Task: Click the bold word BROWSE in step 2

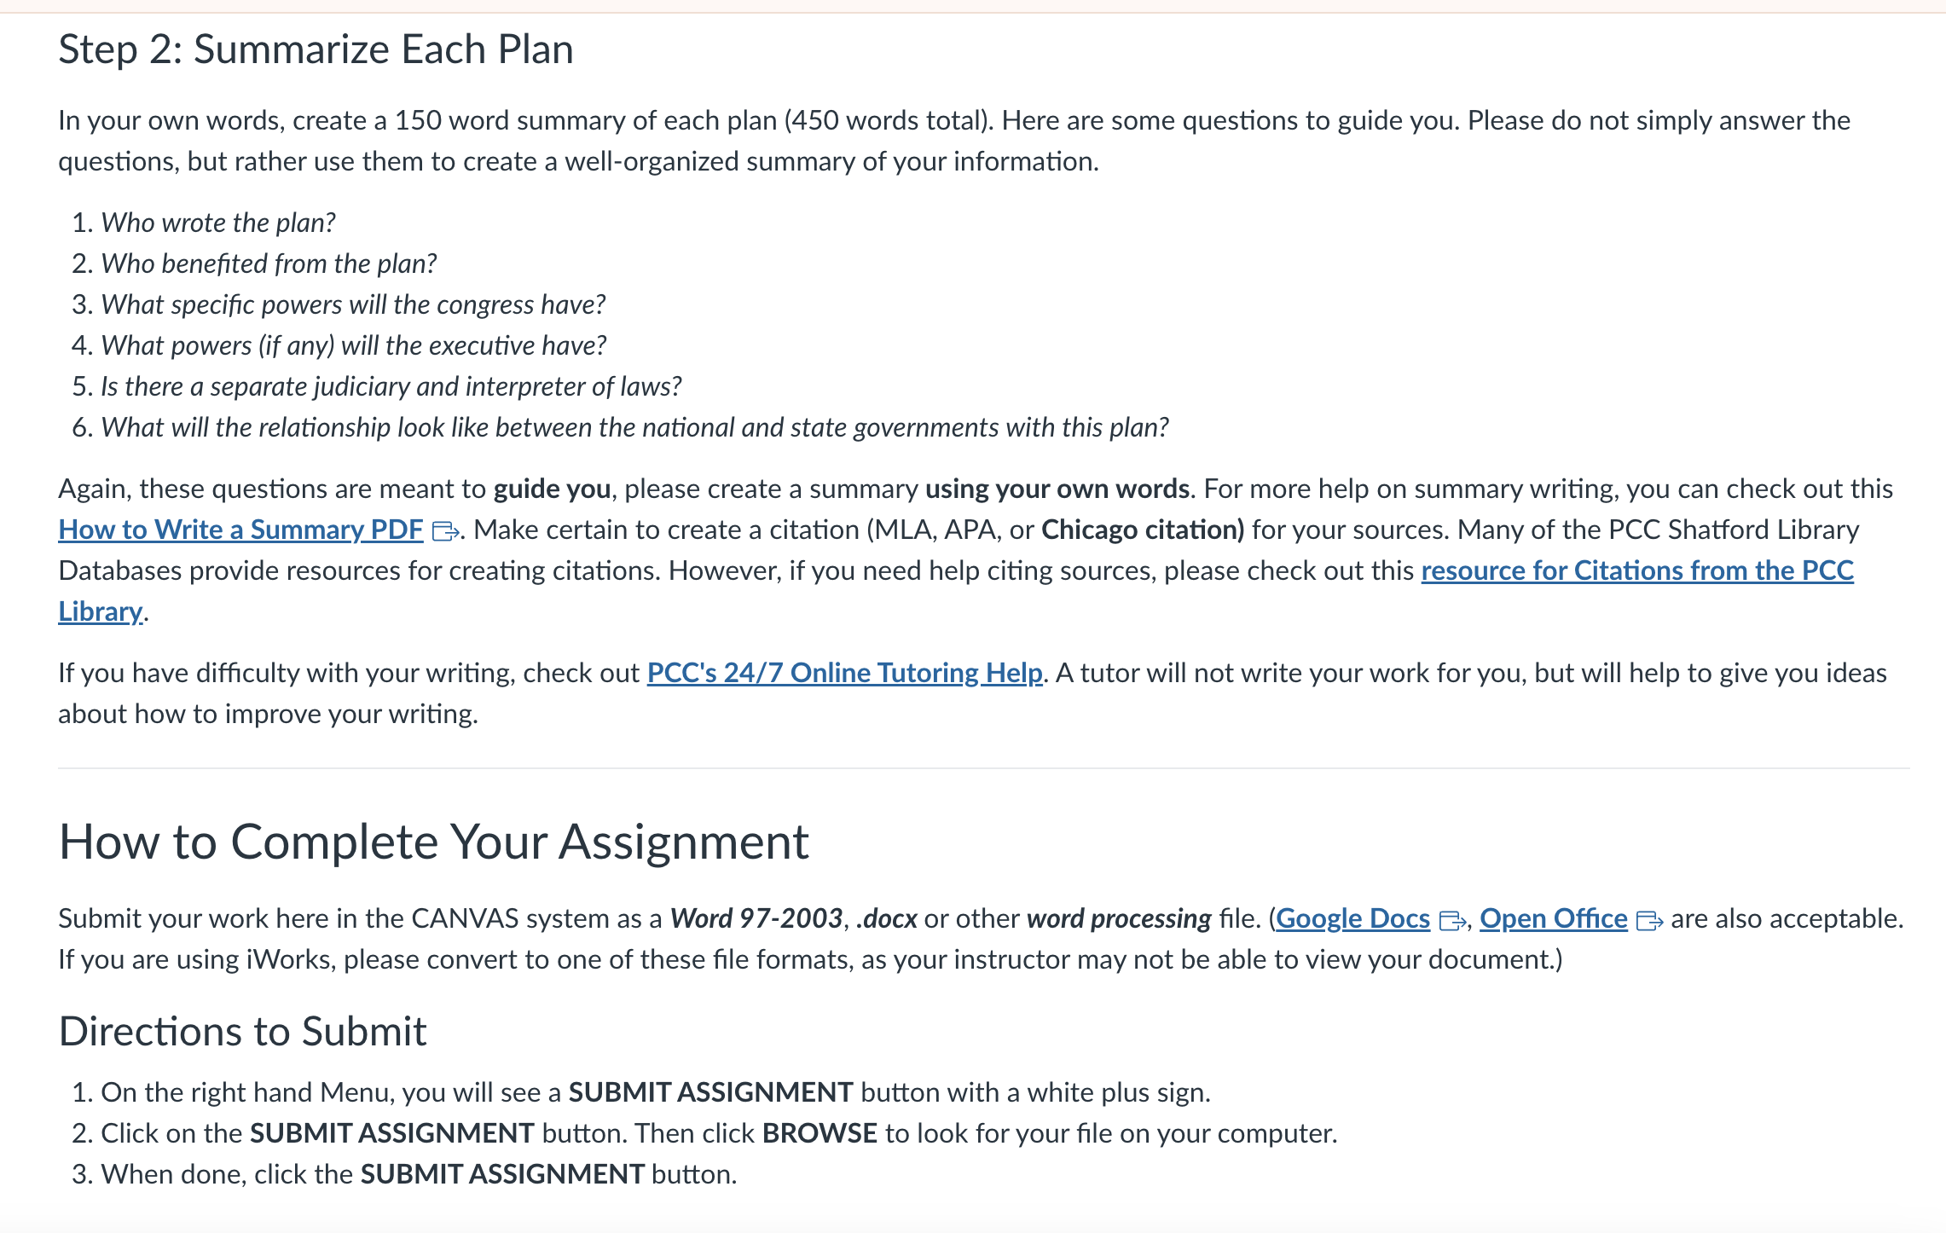Action: [x=820, y=1133]
